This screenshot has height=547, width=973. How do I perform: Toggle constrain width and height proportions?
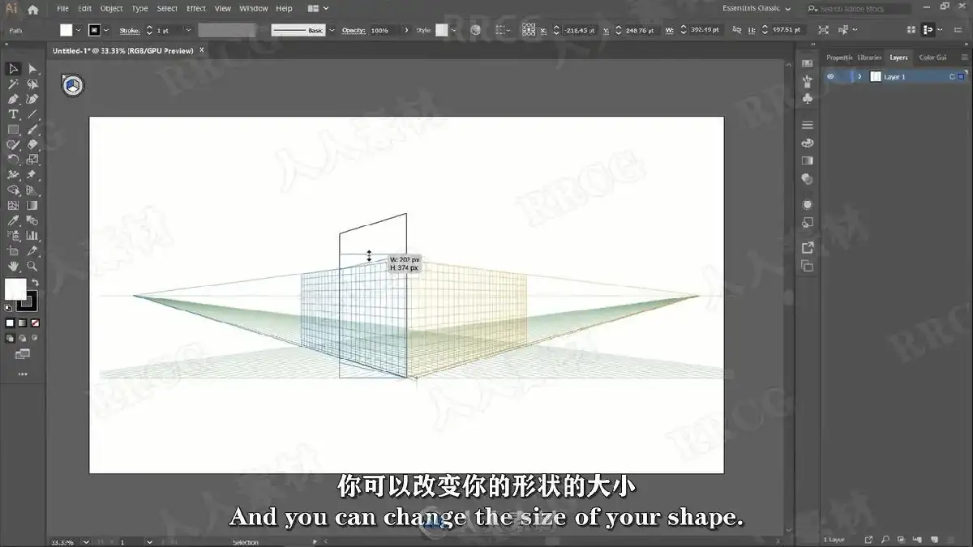coord(739,30)
